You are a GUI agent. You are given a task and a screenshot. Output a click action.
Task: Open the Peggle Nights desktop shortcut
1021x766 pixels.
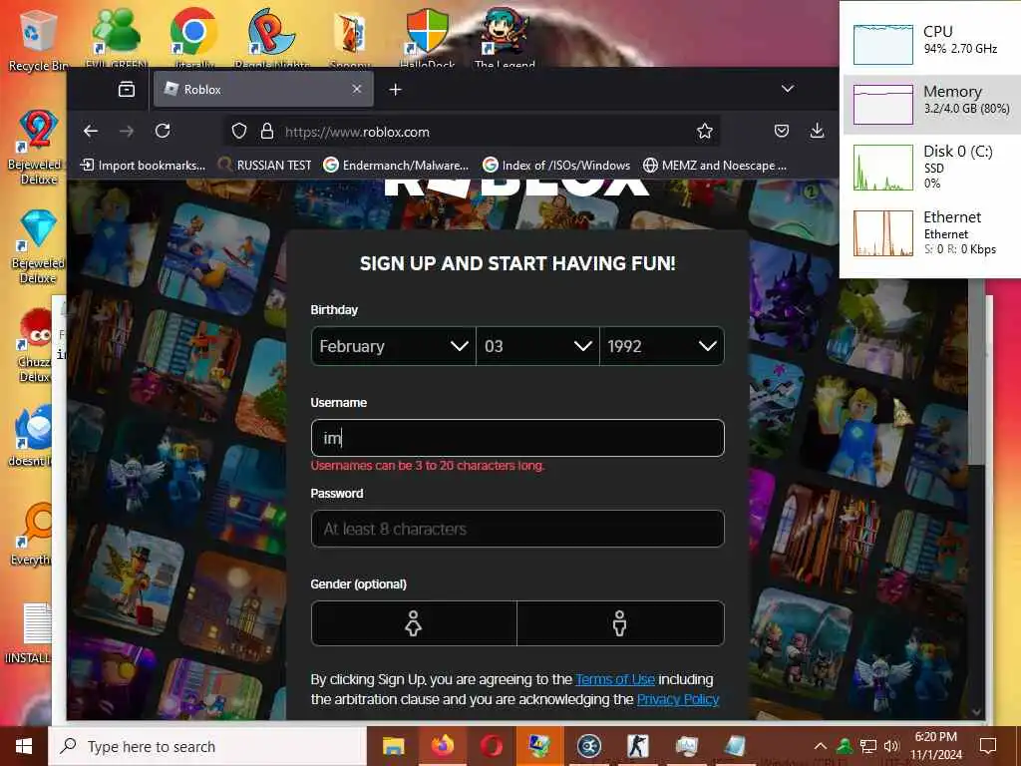point(271,39)
